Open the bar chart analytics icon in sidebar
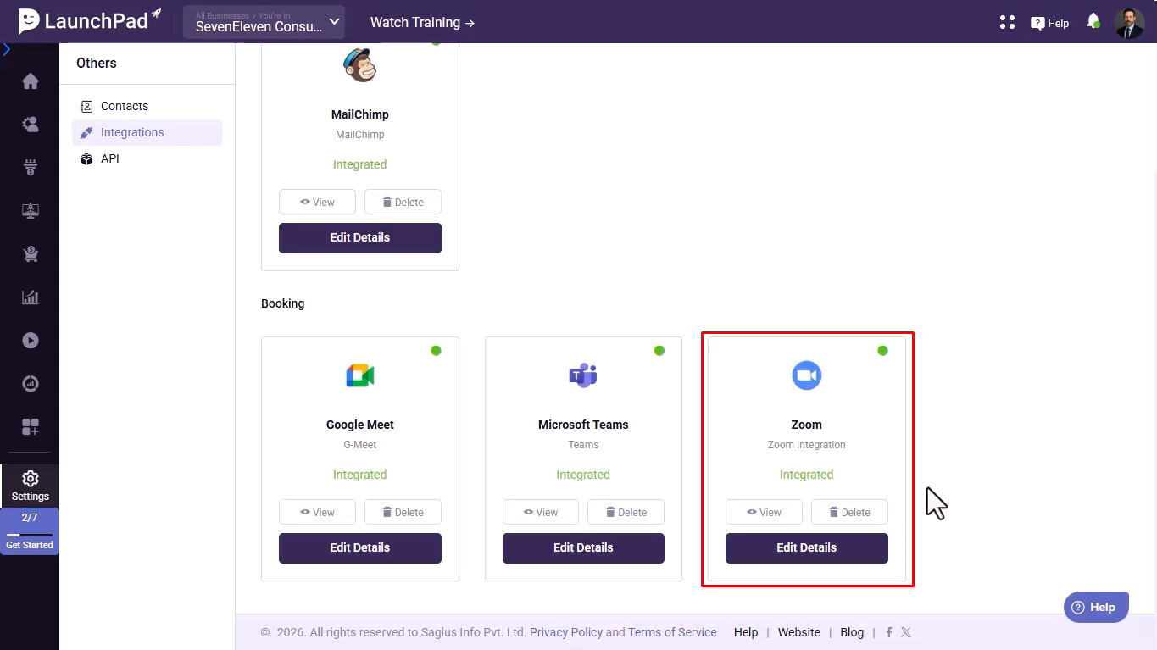This screenshot has height=650, width=1157. (x=31, y=297)
